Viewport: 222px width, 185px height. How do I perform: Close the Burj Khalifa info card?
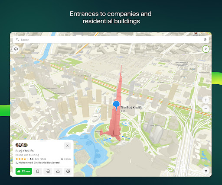tap(67, 146)
